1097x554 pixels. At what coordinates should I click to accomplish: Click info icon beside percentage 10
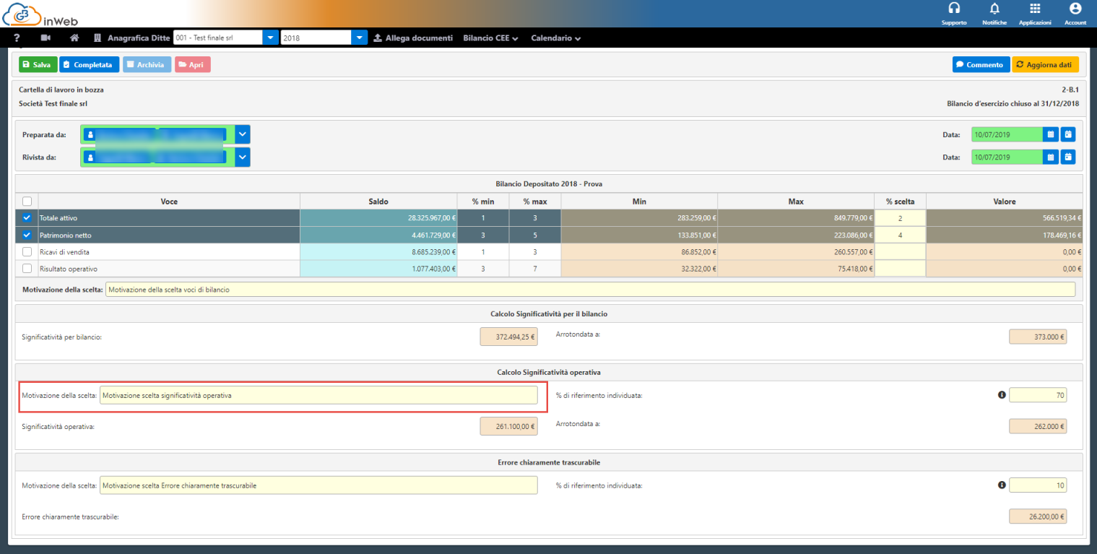(x=1002, y=485)
